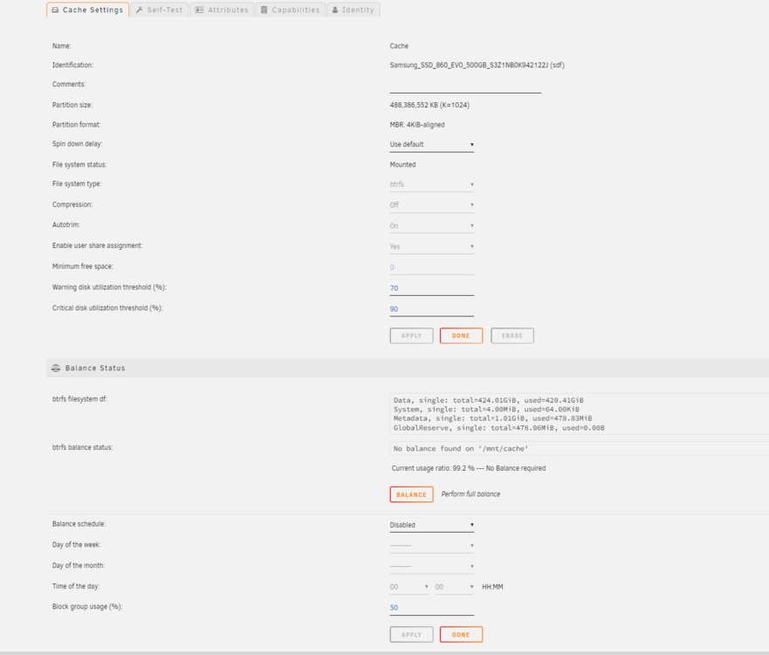Click the Balance button
This screenshot has width=769, height=655.
pos(411,494)
